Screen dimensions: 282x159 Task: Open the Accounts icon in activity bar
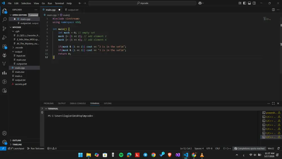click(x=4, y=133)
